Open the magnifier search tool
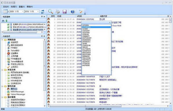 point(51,11)
